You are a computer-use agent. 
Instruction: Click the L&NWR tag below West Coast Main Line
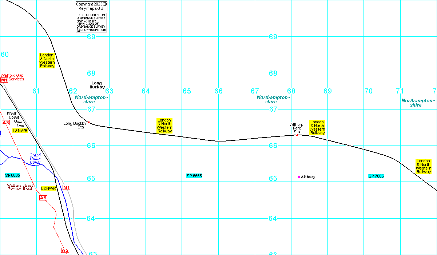(x=20, y=130)
